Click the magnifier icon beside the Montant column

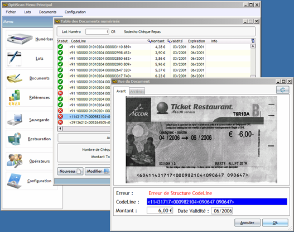click(149, 41)
